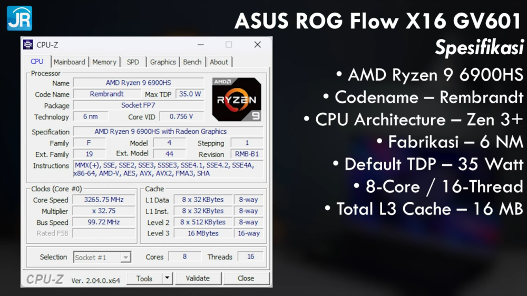Viewport: 527px width, 296px height.
Task: Click the Validate button
Action: pos(198,278)
